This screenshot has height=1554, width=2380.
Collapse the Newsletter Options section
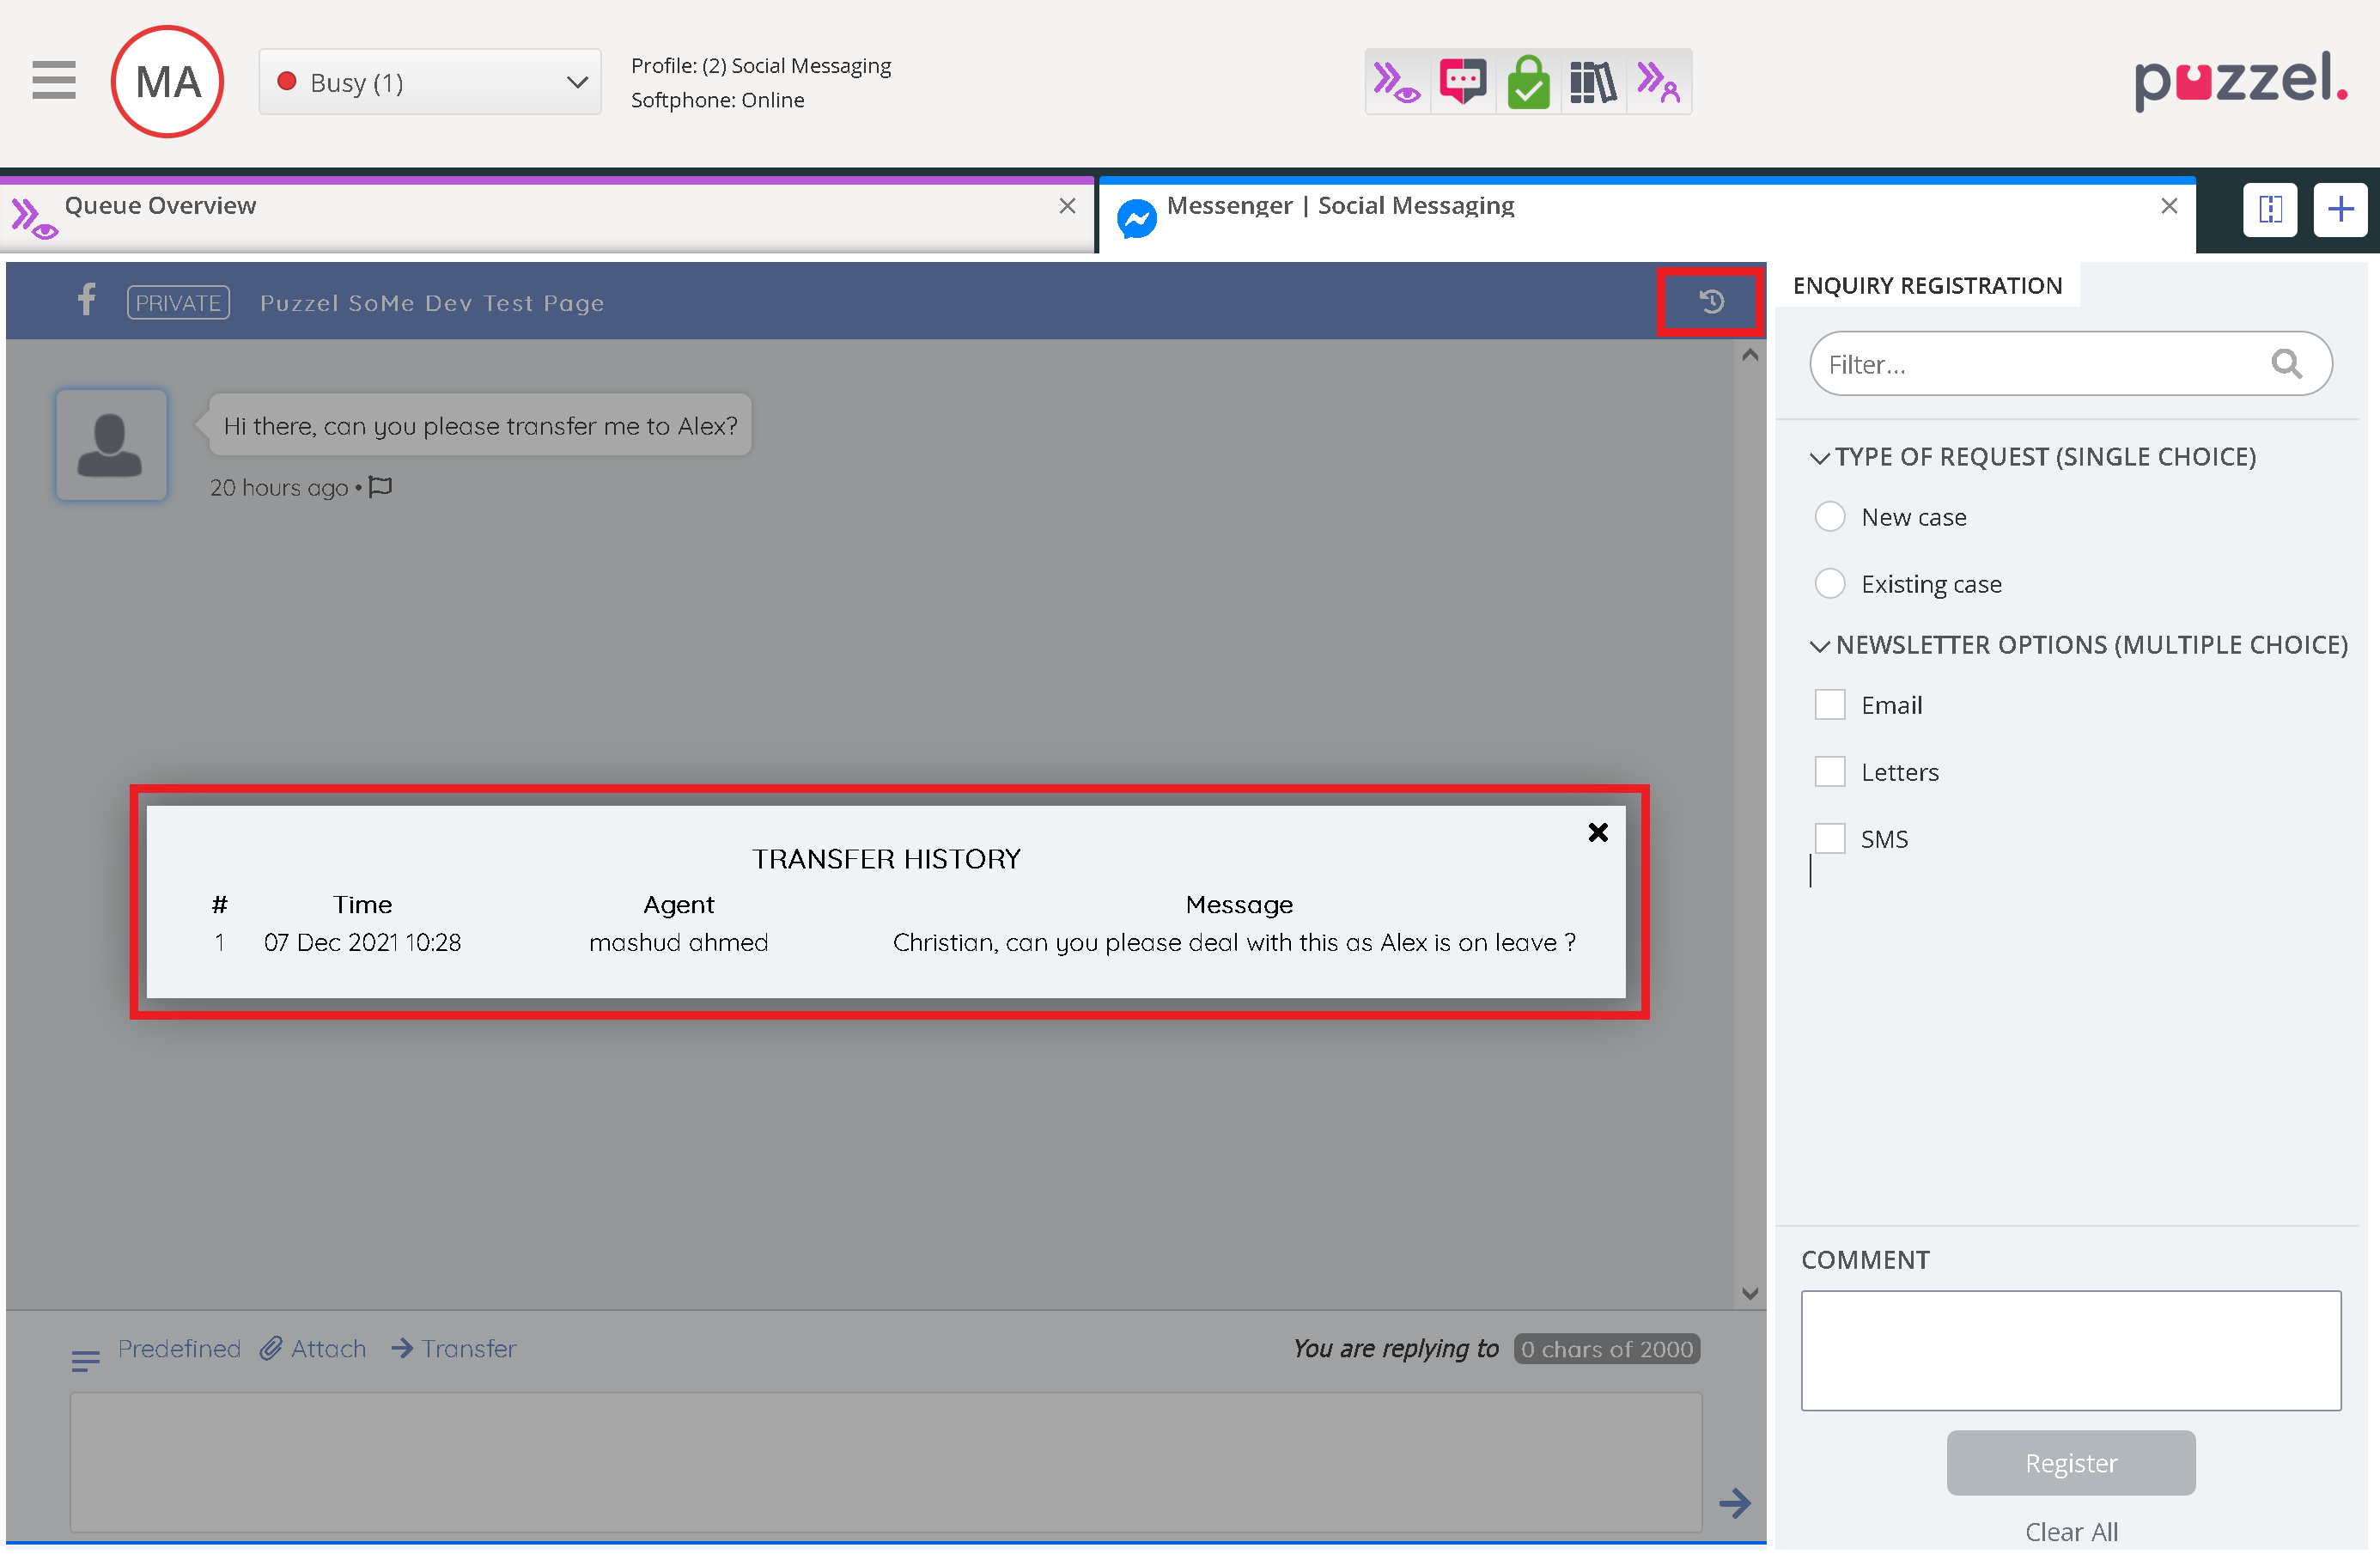[1819, 646]
